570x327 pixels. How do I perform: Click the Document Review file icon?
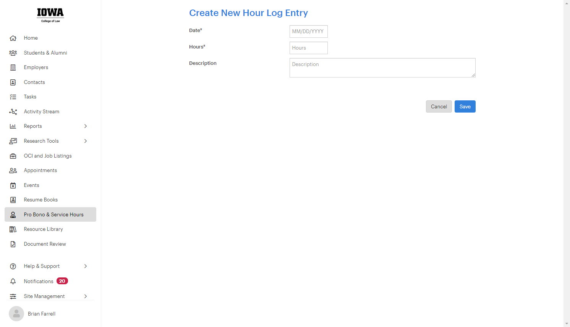pos(13,244)
